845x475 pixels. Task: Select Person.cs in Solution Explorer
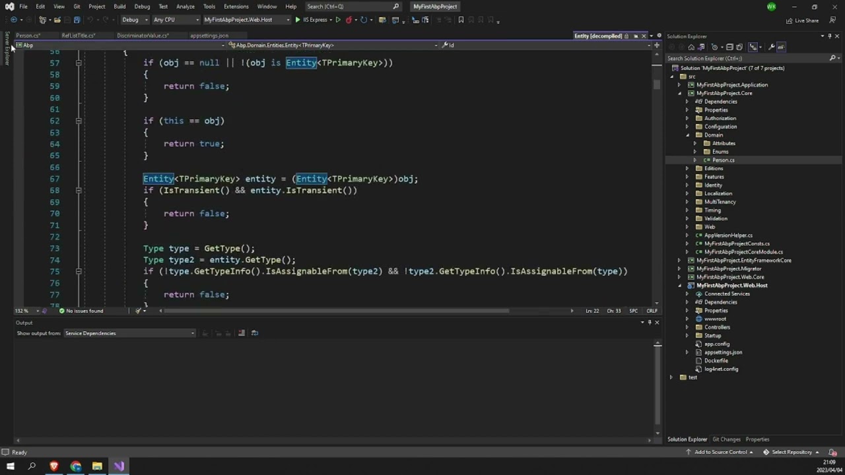point(723,160)
